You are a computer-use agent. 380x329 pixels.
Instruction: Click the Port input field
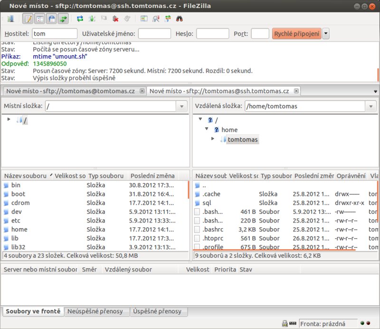coord(260,33)
